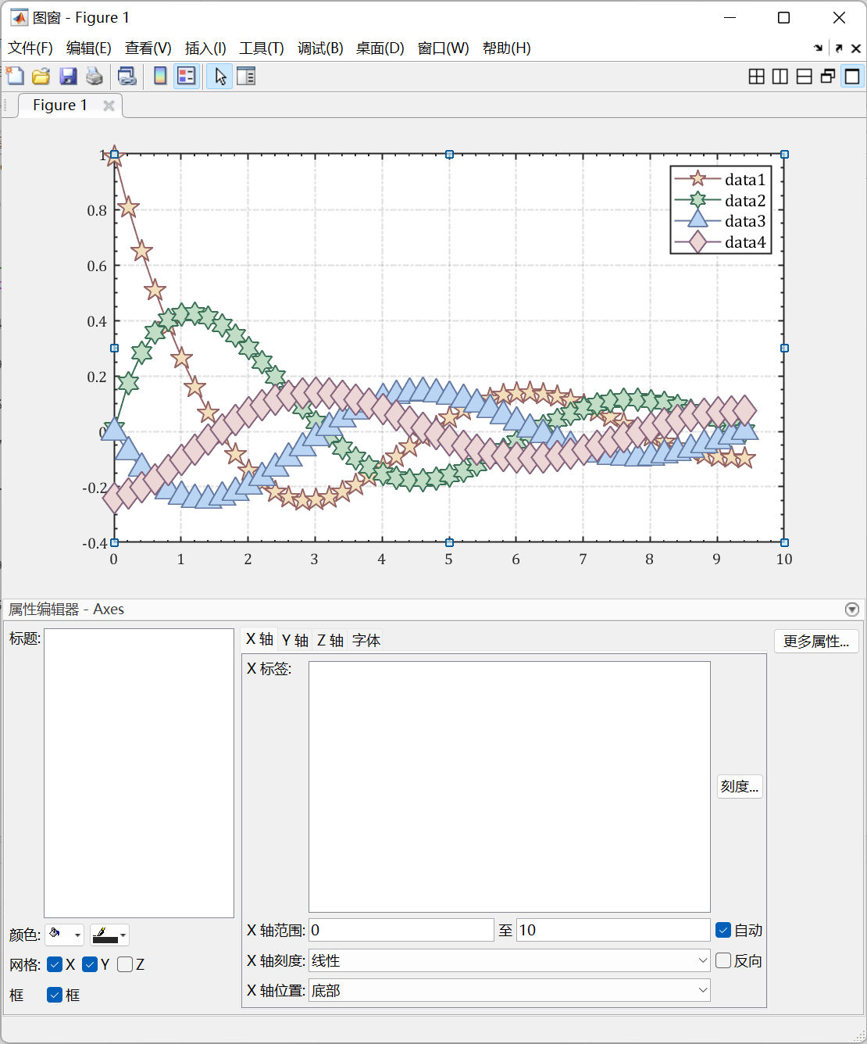
Task: Open a file with the folder icon
Action: (x=41, y=76)
